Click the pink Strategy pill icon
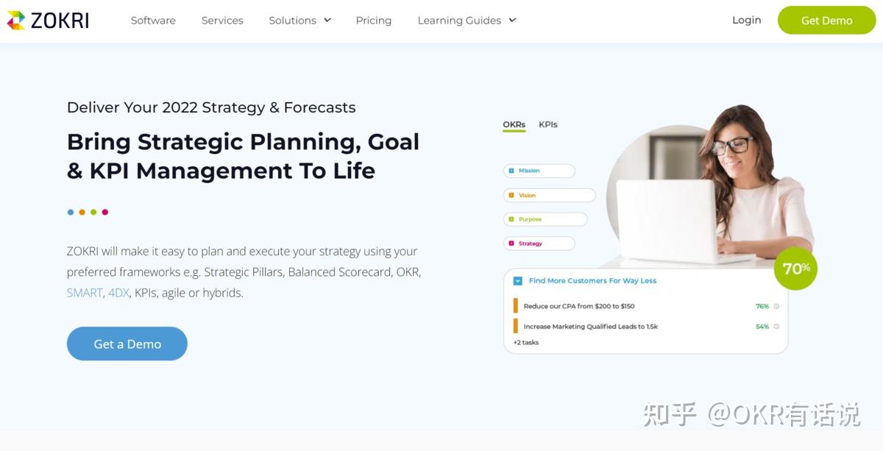Viewport: 883px width, 451px height. pos(511,244)
